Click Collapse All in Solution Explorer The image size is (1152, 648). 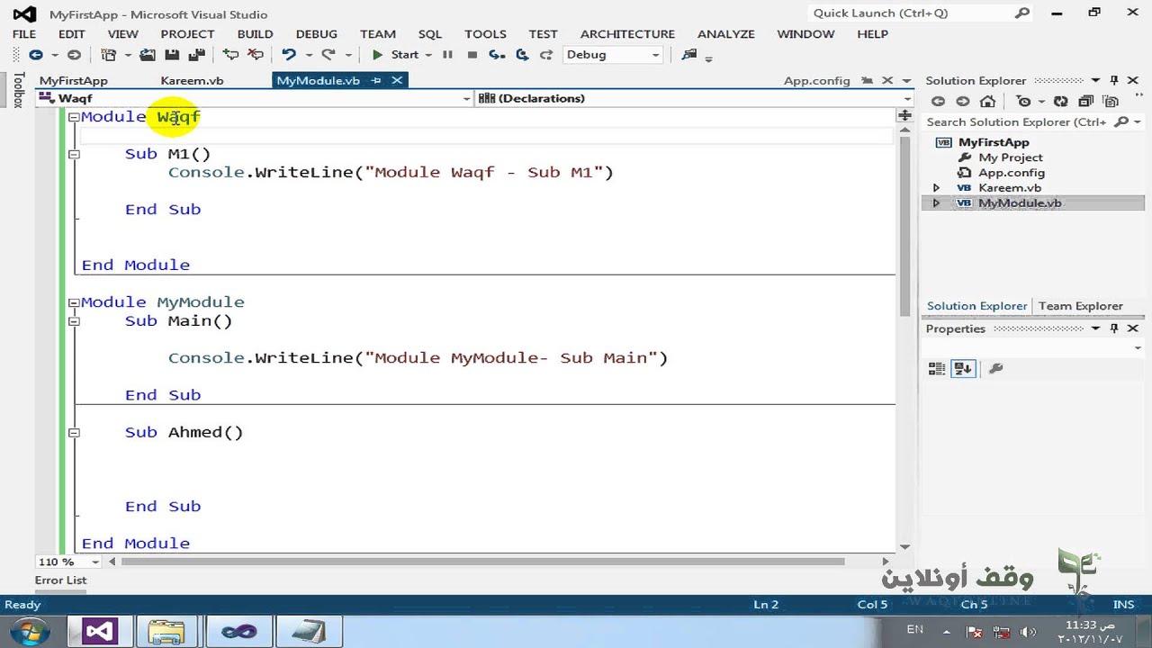coord(1086,102)
